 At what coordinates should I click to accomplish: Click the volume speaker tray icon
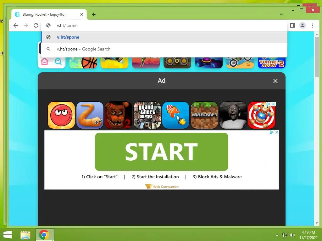(x=292, y=235)
